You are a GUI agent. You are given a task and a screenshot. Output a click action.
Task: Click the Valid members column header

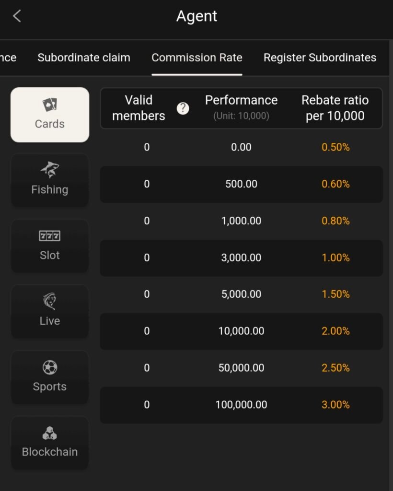(x=139, y=108)
